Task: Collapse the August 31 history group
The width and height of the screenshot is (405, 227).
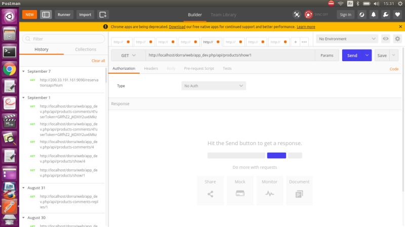Action: [x=23, y=188]
